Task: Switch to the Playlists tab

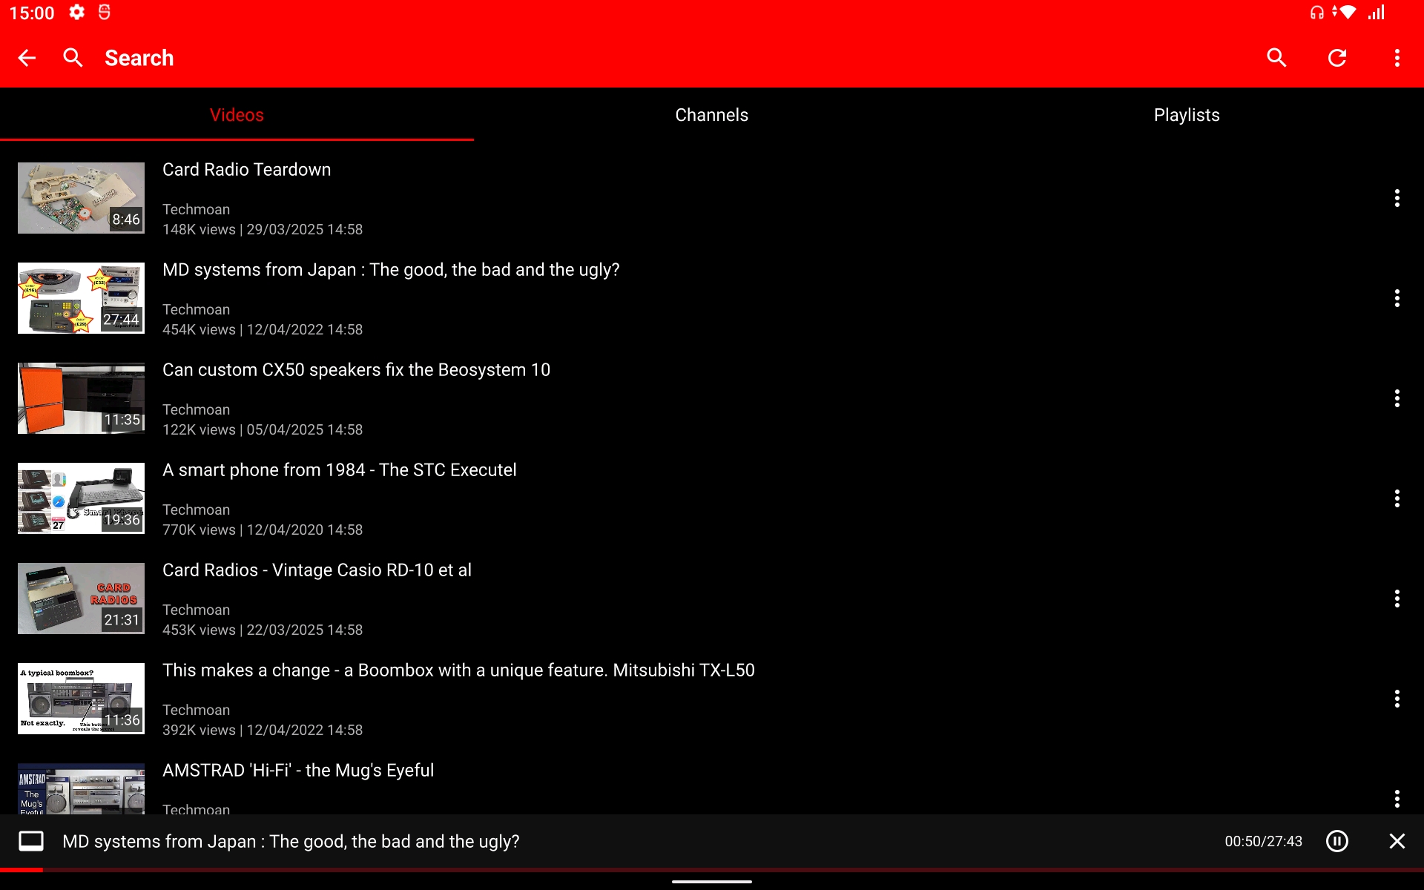Action: point(1187,115)
